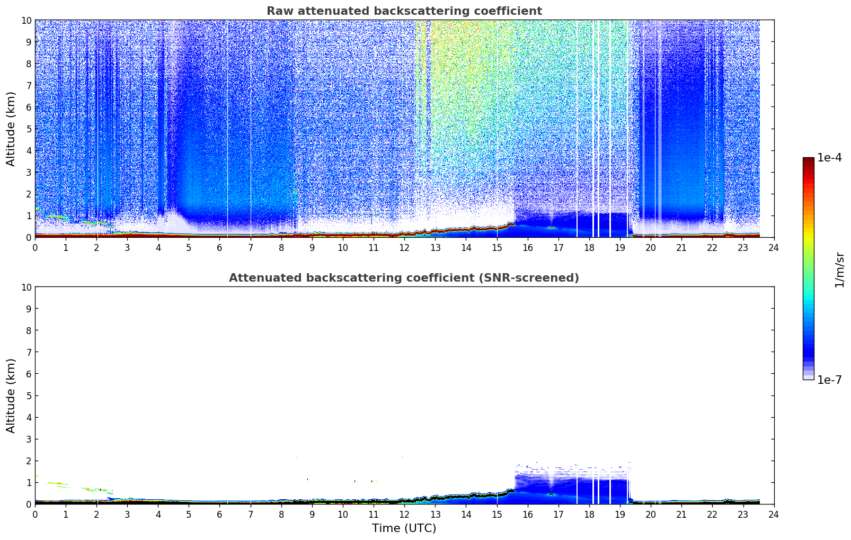Viewport: 851px width, 540px height.
Task: Click the '3' altitude tick of top plot
Action: coord(29,172)
